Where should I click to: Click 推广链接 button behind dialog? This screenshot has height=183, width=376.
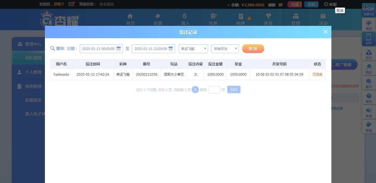click(x=344, y=65)
